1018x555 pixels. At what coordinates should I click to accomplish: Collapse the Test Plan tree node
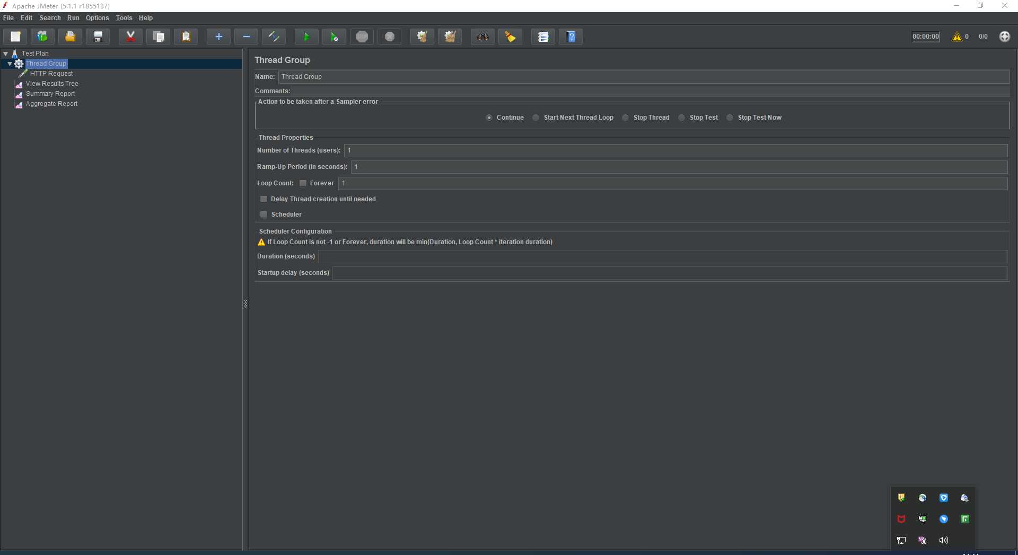(x=5, y=53)
